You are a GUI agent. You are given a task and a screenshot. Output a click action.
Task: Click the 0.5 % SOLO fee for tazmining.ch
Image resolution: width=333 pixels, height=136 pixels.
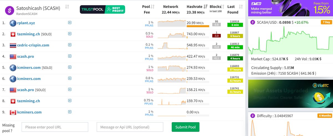[149, 35]
